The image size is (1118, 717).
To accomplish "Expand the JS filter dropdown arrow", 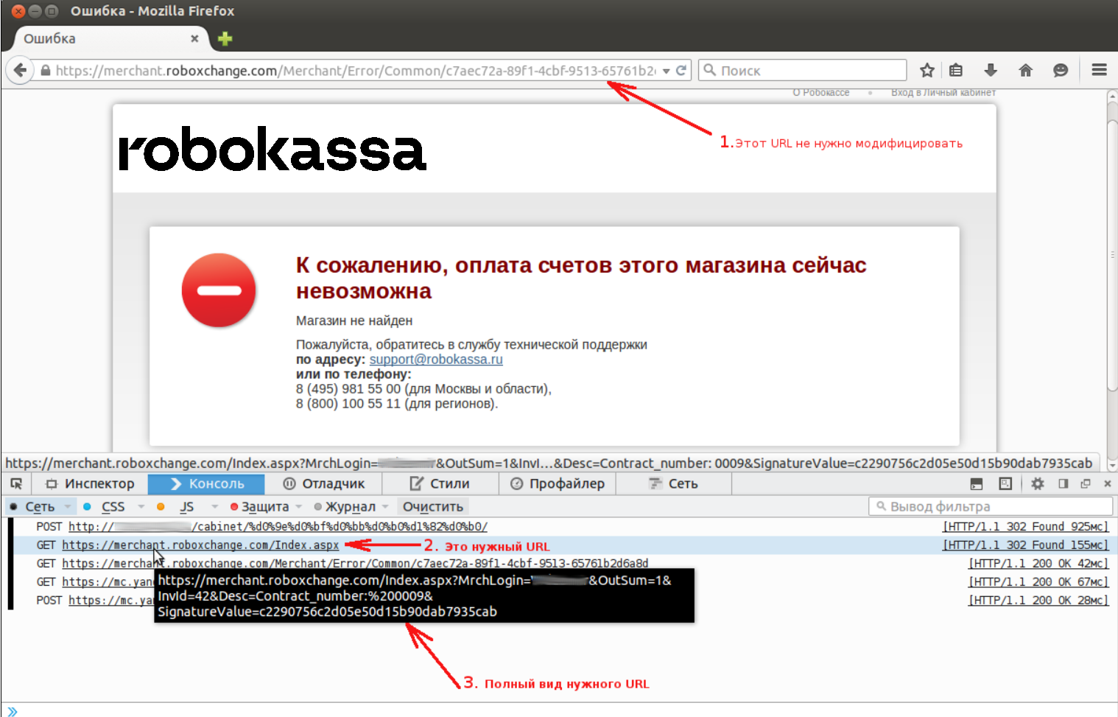I will click(x=214, y=506).
